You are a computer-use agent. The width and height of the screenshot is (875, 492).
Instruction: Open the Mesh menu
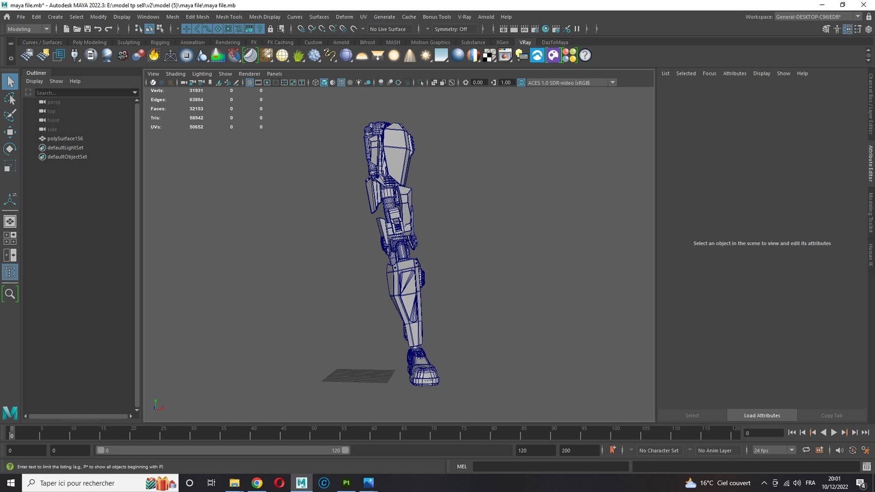point(173,17)
